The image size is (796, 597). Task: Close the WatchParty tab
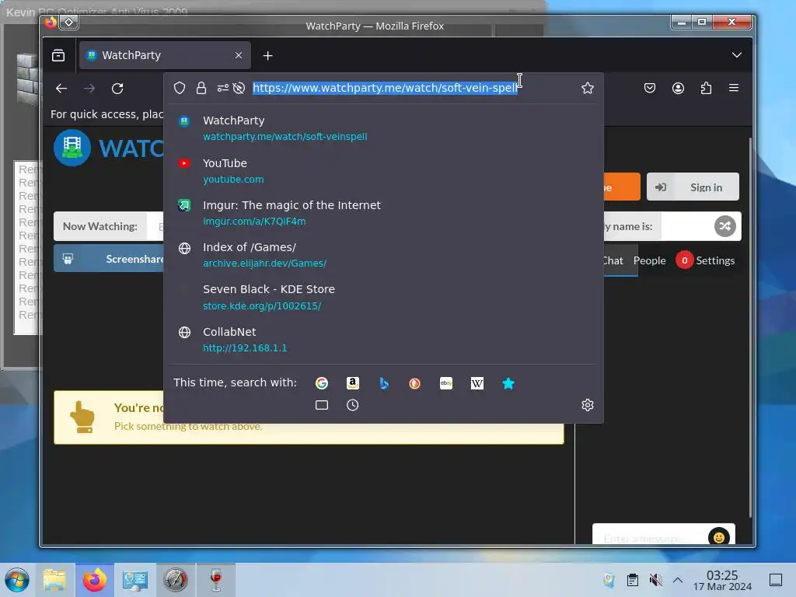point(239,55)
